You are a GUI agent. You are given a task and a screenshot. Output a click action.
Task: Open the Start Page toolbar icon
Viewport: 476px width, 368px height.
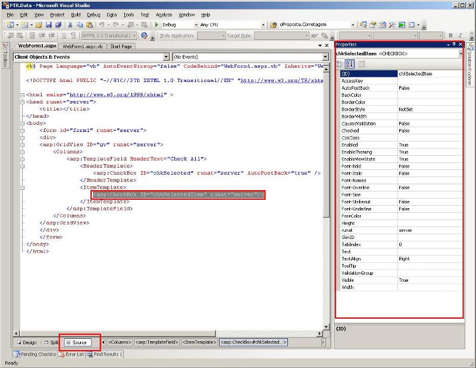point(402,25)
